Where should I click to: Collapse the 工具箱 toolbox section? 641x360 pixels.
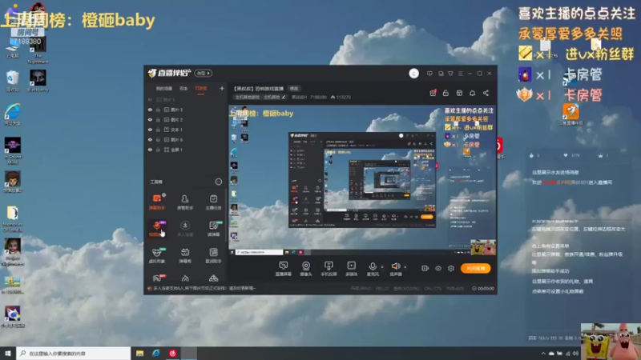(218, 182)
